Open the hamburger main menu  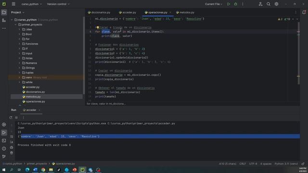[x=13, y=4]
